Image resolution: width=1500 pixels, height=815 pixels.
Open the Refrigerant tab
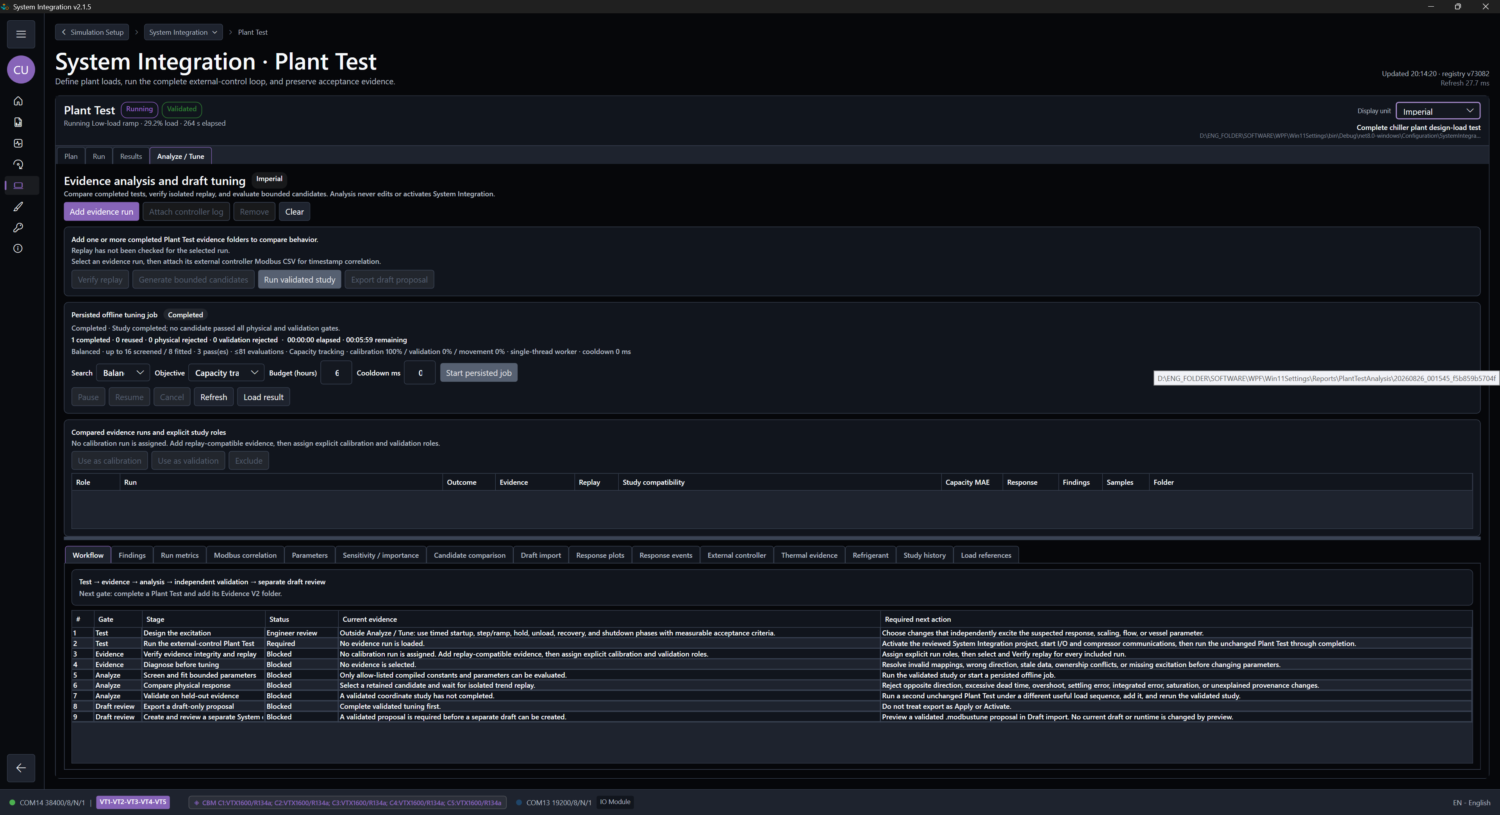click(870, 555)
